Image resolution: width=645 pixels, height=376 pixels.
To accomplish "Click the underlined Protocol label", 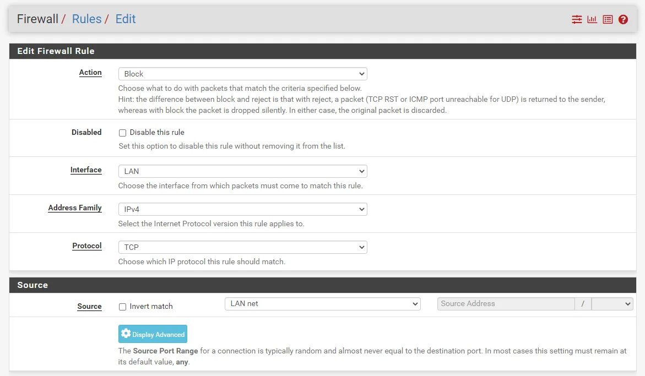I will pos(87,246).
